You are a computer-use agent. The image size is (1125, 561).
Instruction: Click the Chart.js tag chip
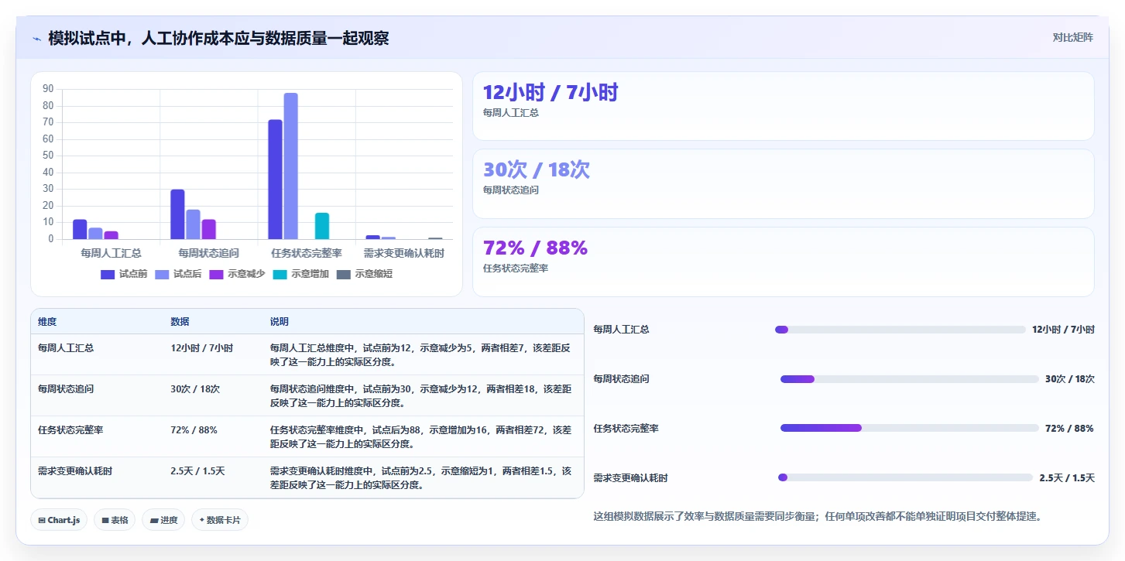(x=60, y=520)
